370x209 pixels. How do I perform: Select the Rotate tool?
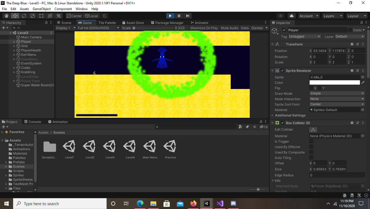point(24,16)
